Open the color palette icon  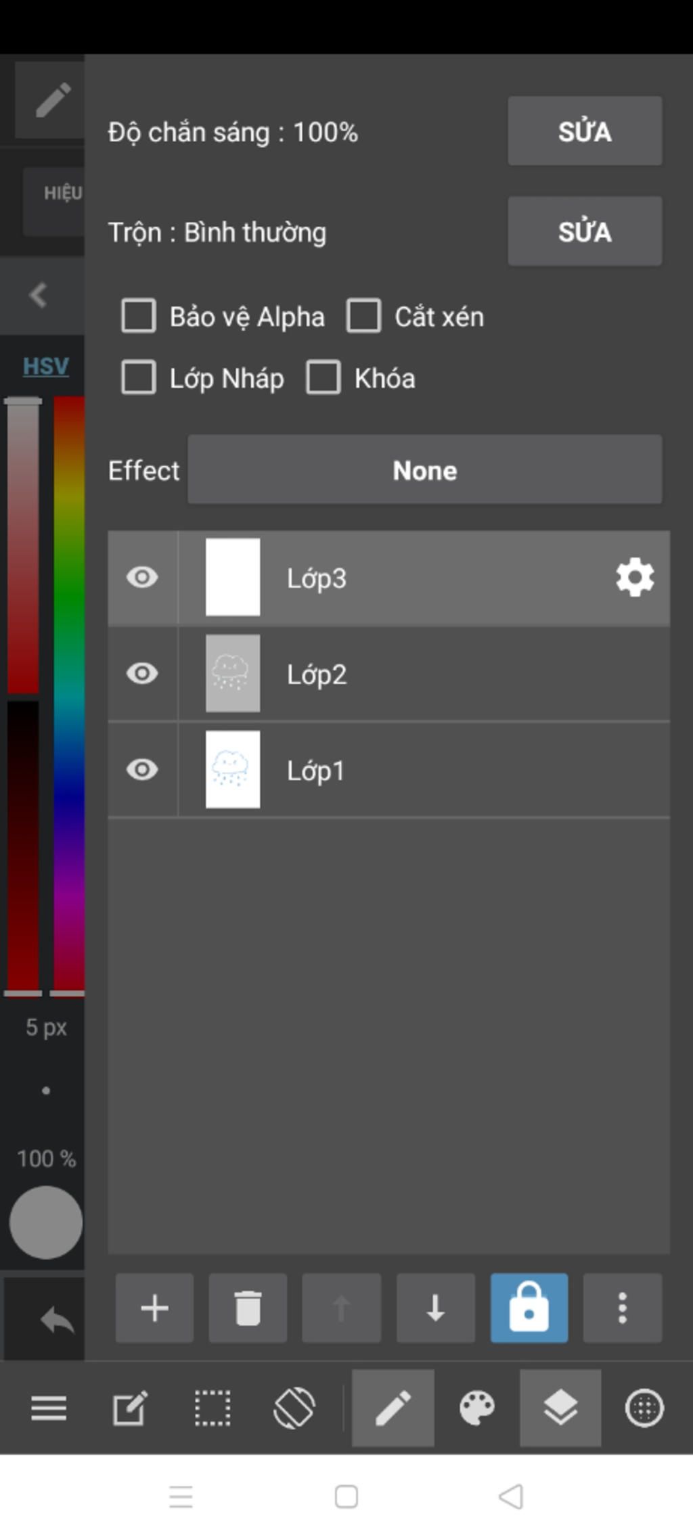pos(477,1408)
